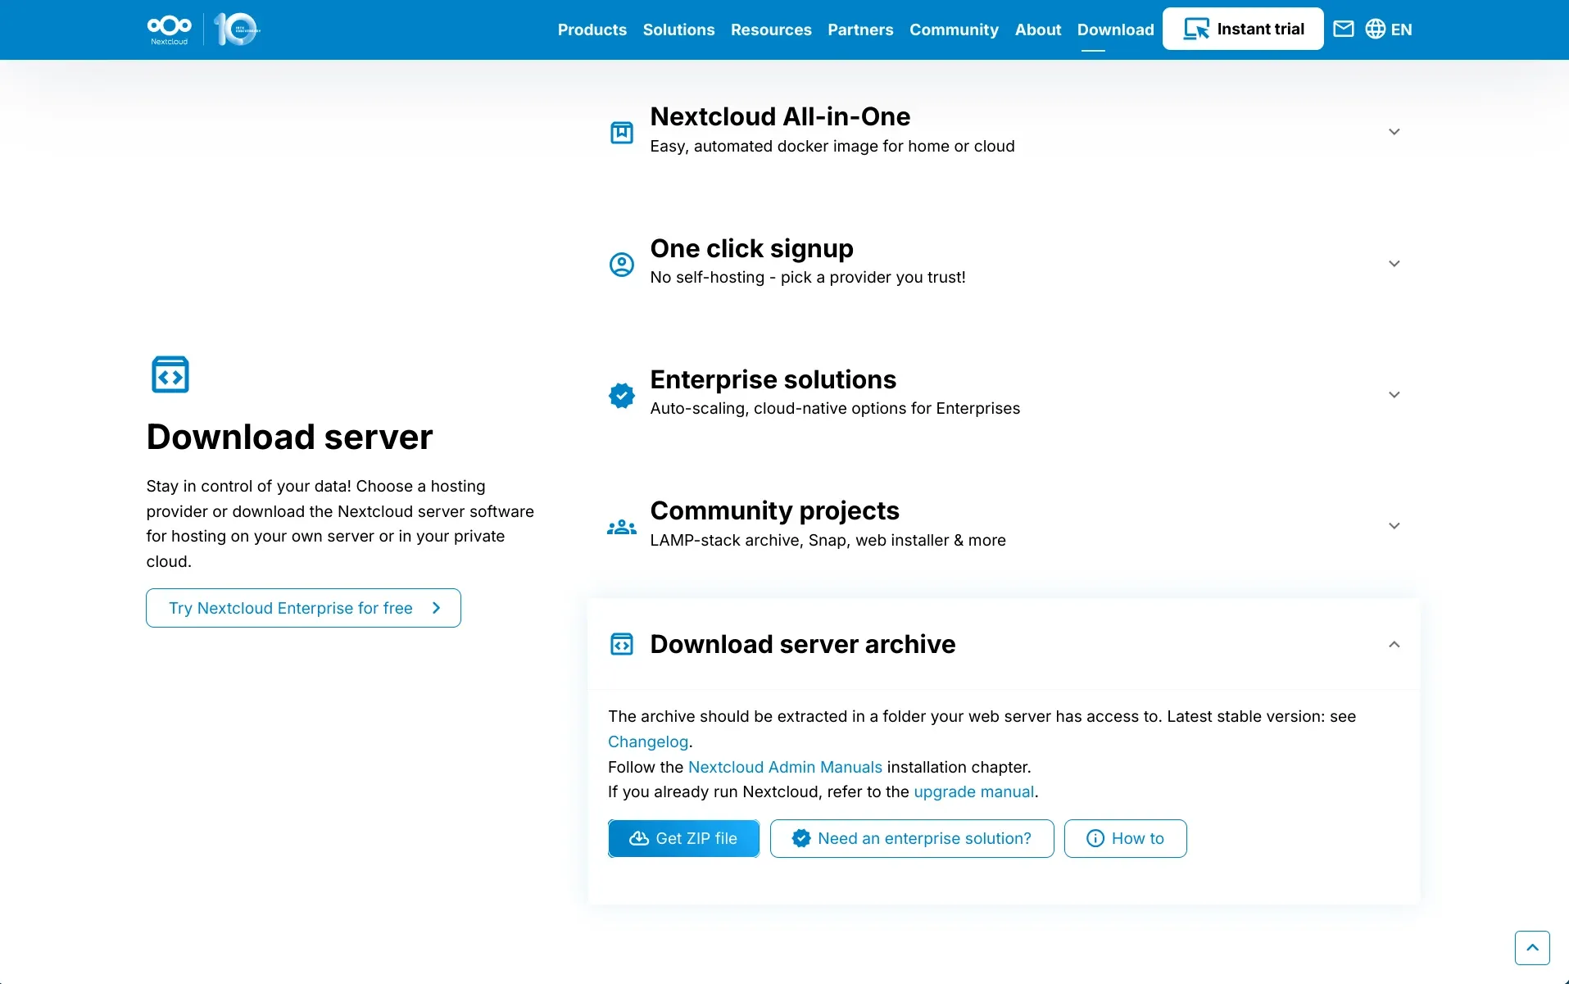Click the Community projects people icon
Image resolution: width=1569 pixels, height=984 pixels.
pyautogui.click(x=622, y=527)
